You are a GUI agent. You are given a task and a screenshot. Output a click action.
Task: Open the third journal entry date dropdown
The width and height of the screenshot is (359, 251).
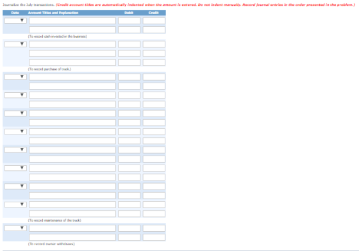[x=15, y=77]
